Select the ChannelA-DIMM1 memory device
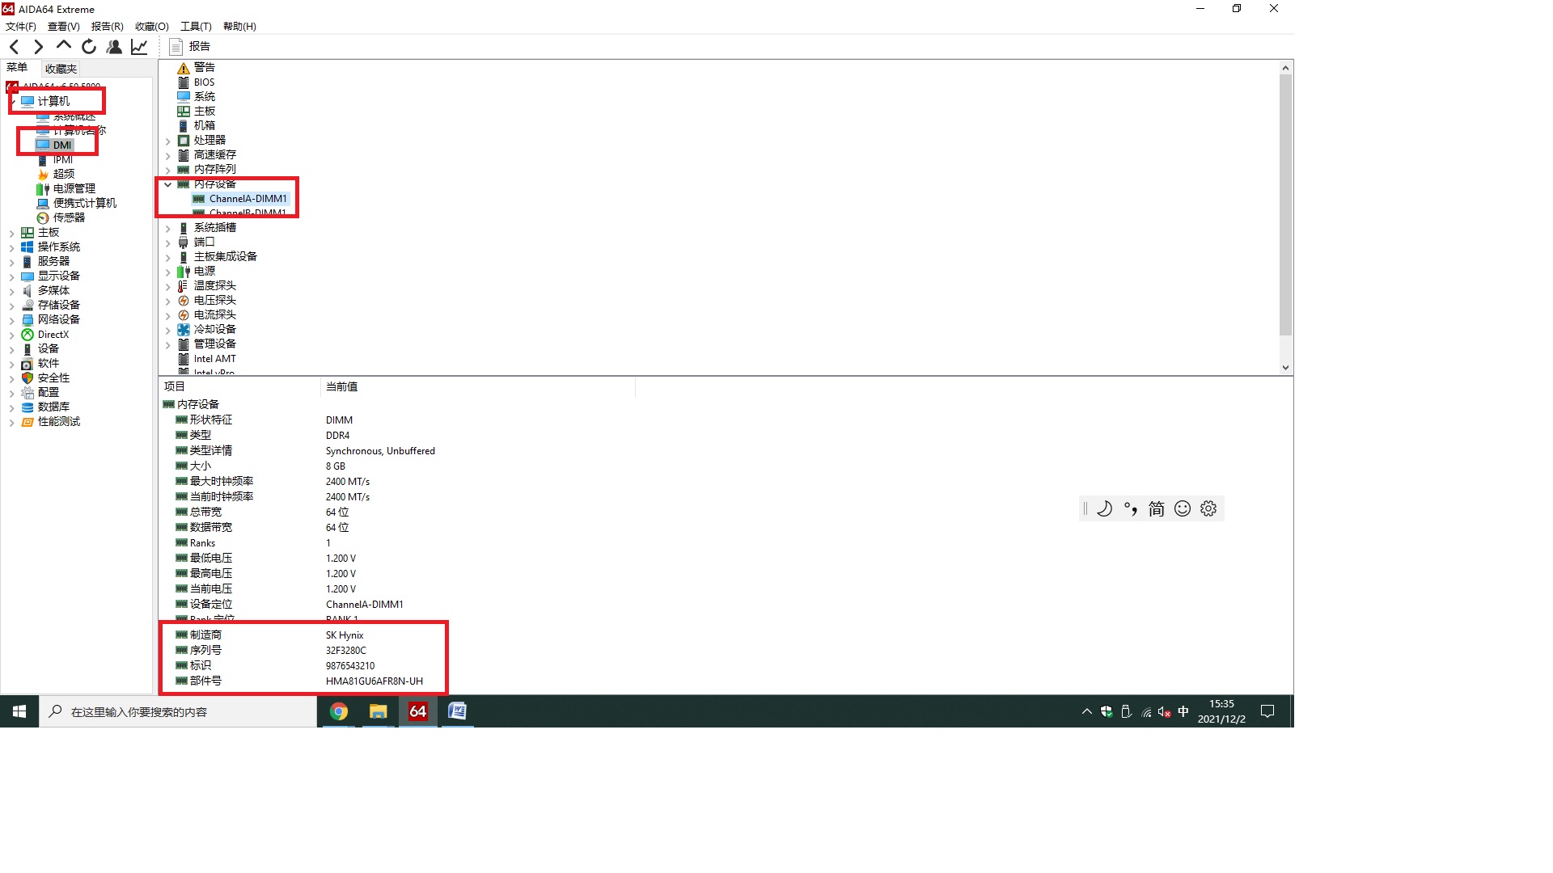 click(248, 199)
